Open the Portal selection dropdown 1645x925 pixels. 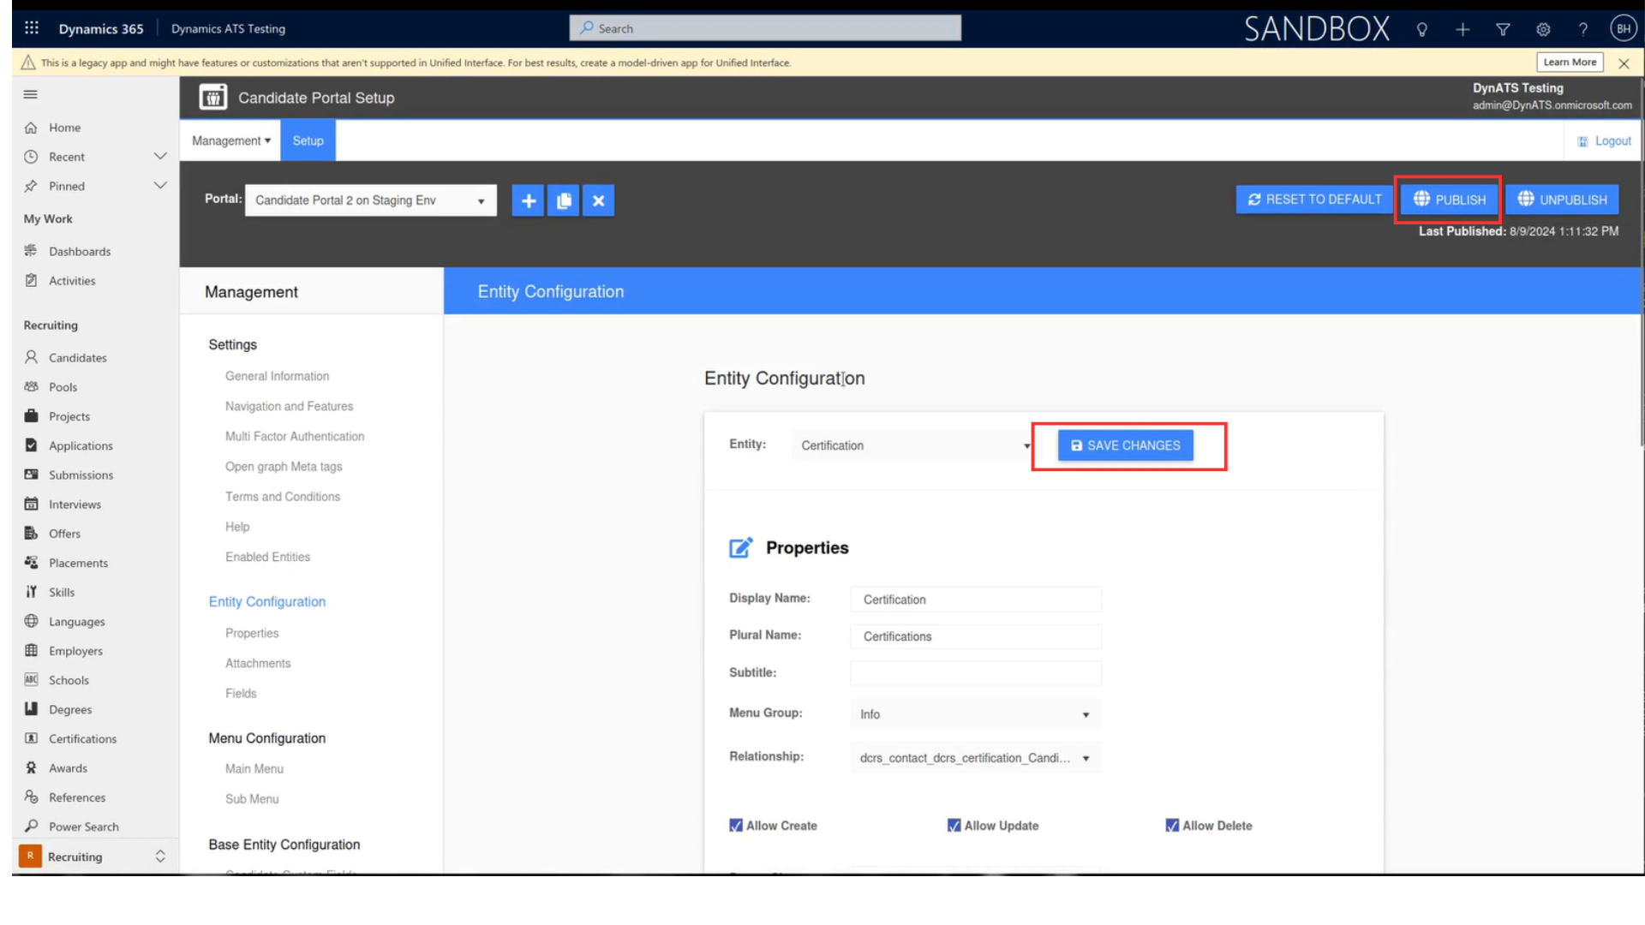pos(371,200)
